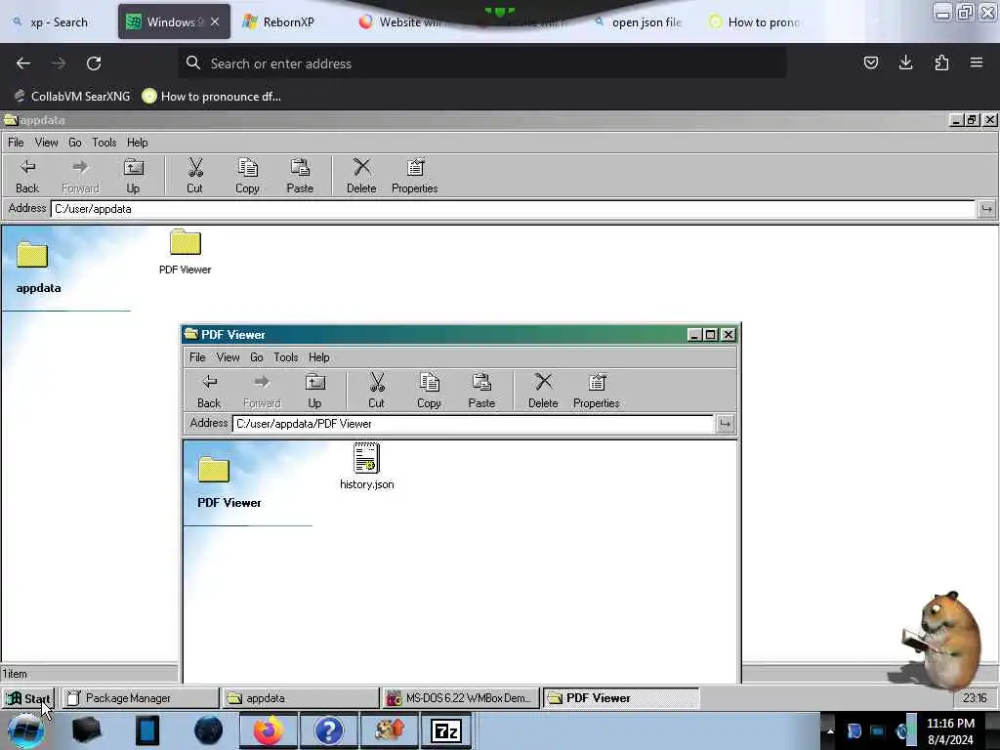Click Paste in the PDF Viewer window toolbar
The image size is (1000, 750).
[x=481, y=391]
